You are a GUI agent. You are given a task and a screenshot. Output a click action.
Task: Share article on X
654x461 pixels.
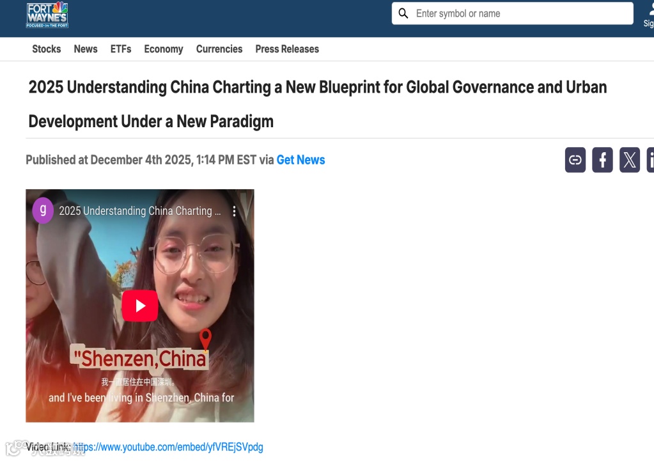630,160
